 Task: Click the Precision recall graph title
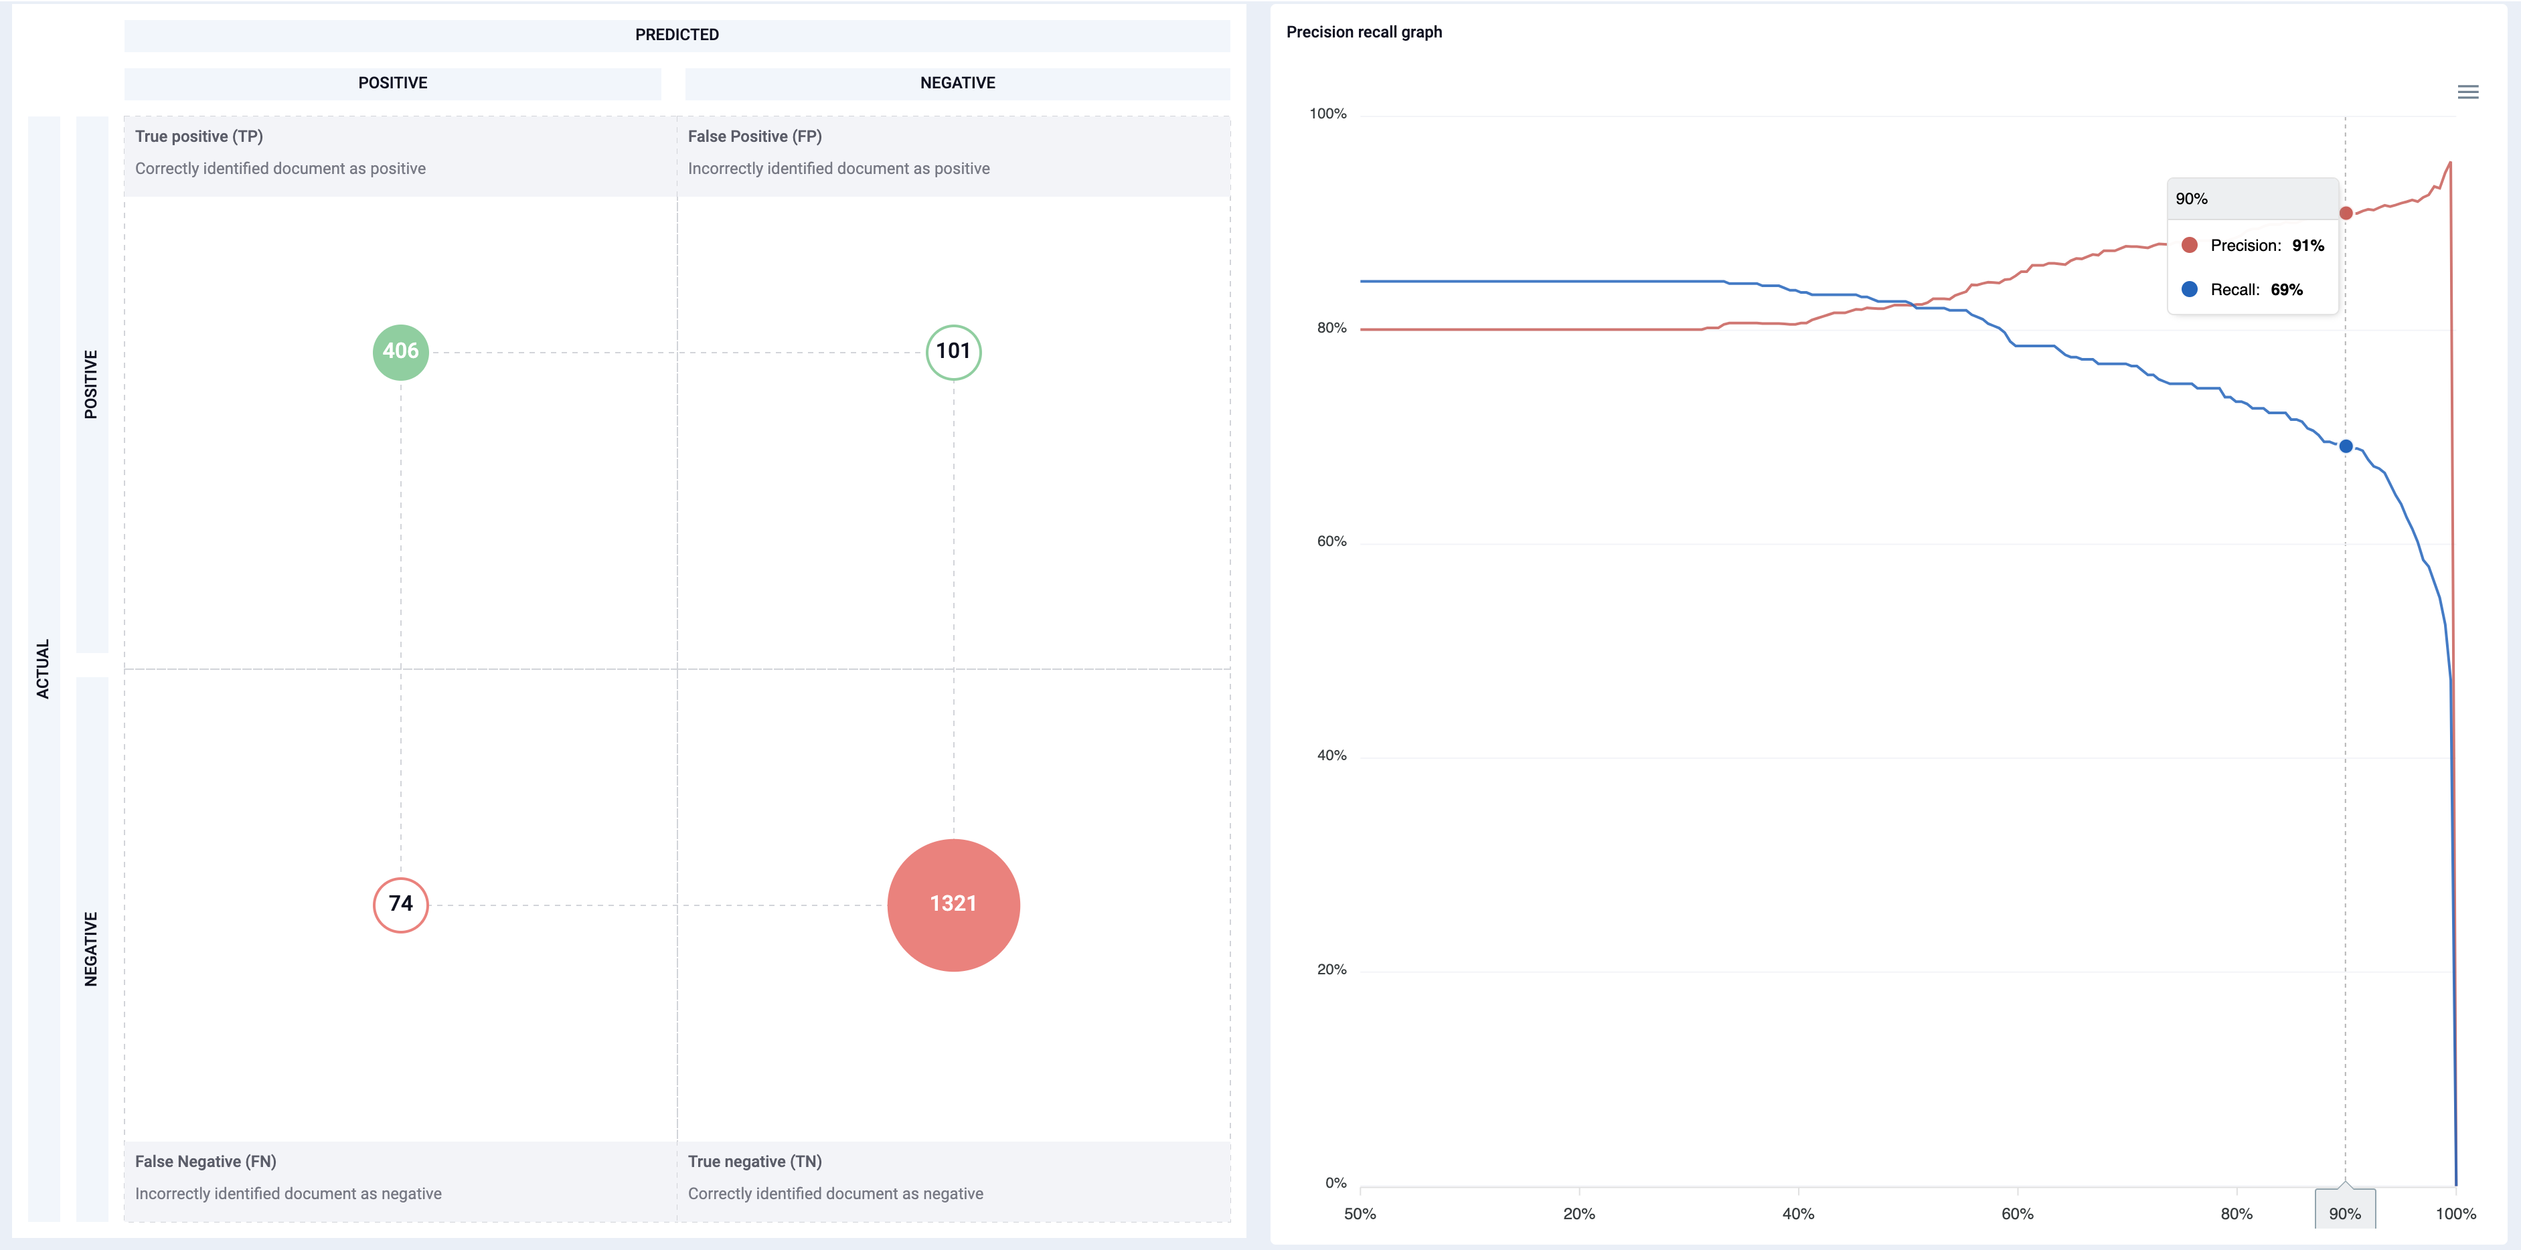pyautogui.click(x=1364, y=32)
